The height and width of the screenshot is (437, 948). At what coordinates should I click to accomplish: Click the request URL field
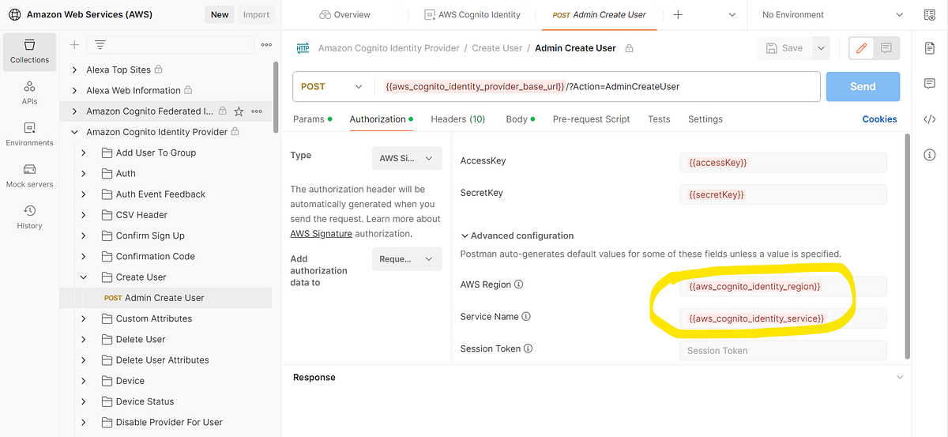[x=598, y=87]
